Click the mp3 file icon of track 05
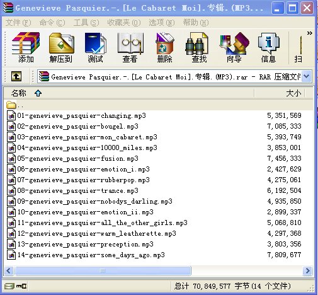This screenshot has height=295, width=318. point(11,158)
